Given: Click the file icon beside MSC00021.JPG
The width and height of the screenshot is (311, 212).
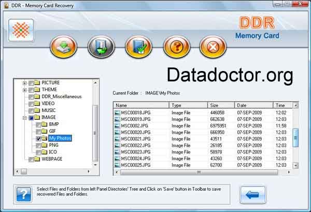Looking at the screenshot, I should point(118,139).
